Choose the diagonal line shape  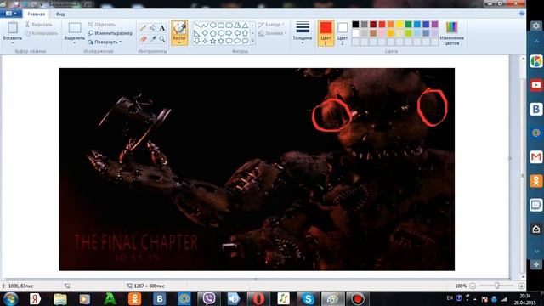[197, 25]
